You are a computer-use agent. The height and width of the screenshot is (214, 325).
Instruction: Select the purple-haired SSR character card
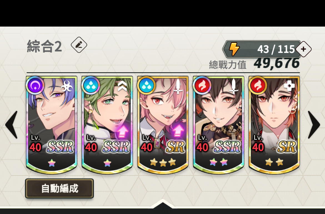coord(52,125)
